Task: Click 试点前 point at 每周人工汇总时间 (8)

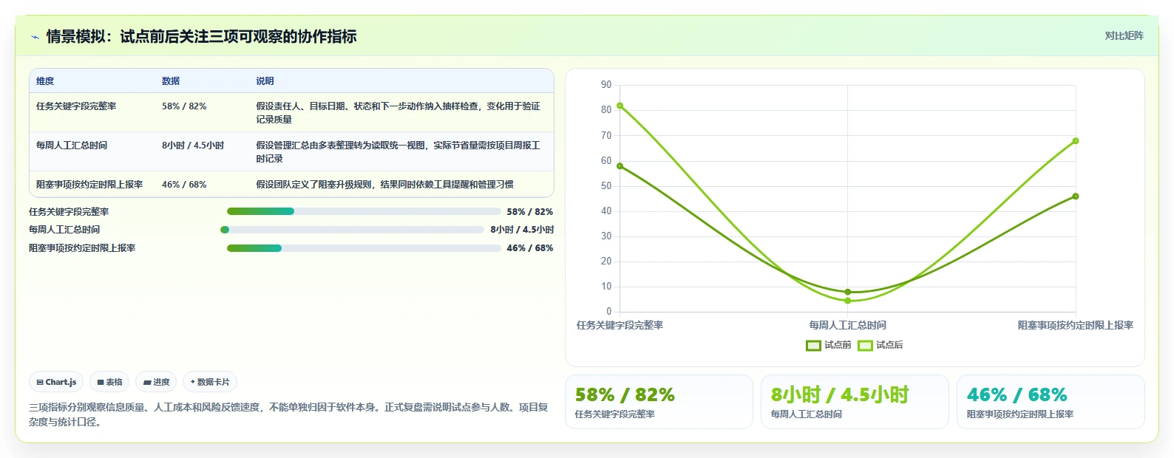Action: pos(848,292)
